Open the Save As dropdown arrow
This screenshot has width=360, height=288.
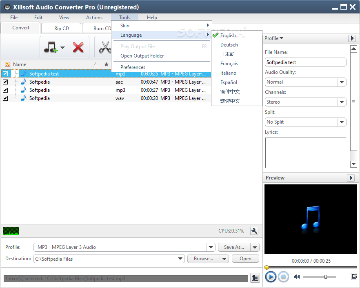click(x=255, y=247)
